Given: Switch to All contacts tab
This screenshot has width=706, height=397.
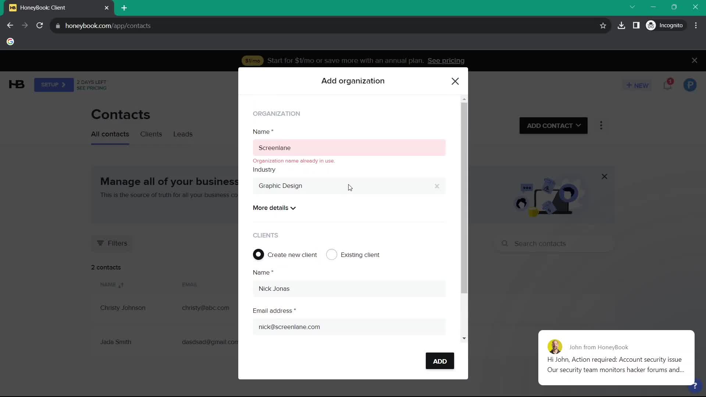Looking at the screenshot, I should (x=110, y=134).
